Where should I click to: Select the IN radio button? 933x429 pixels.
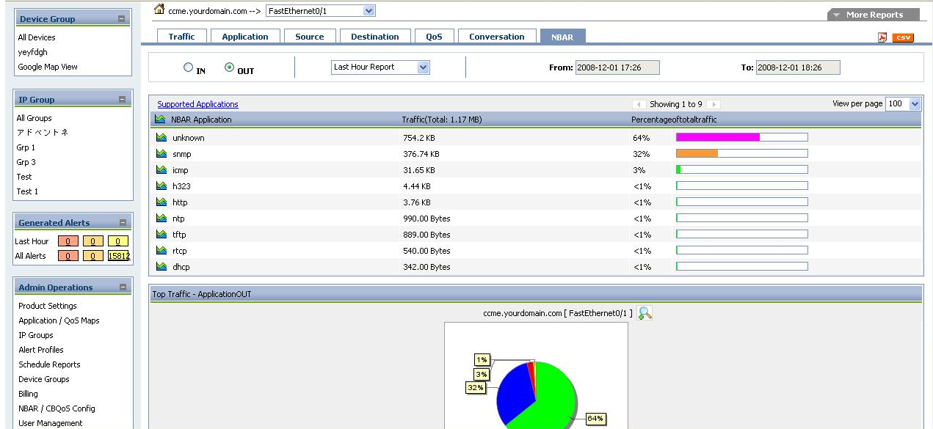[189, 67]
